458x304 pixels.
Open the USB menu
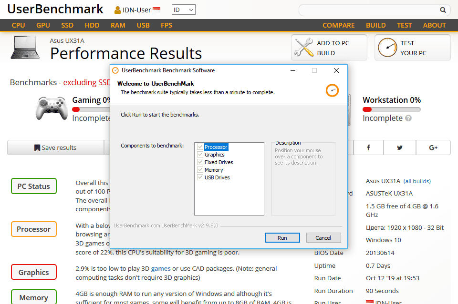click(x=143, y=25)
